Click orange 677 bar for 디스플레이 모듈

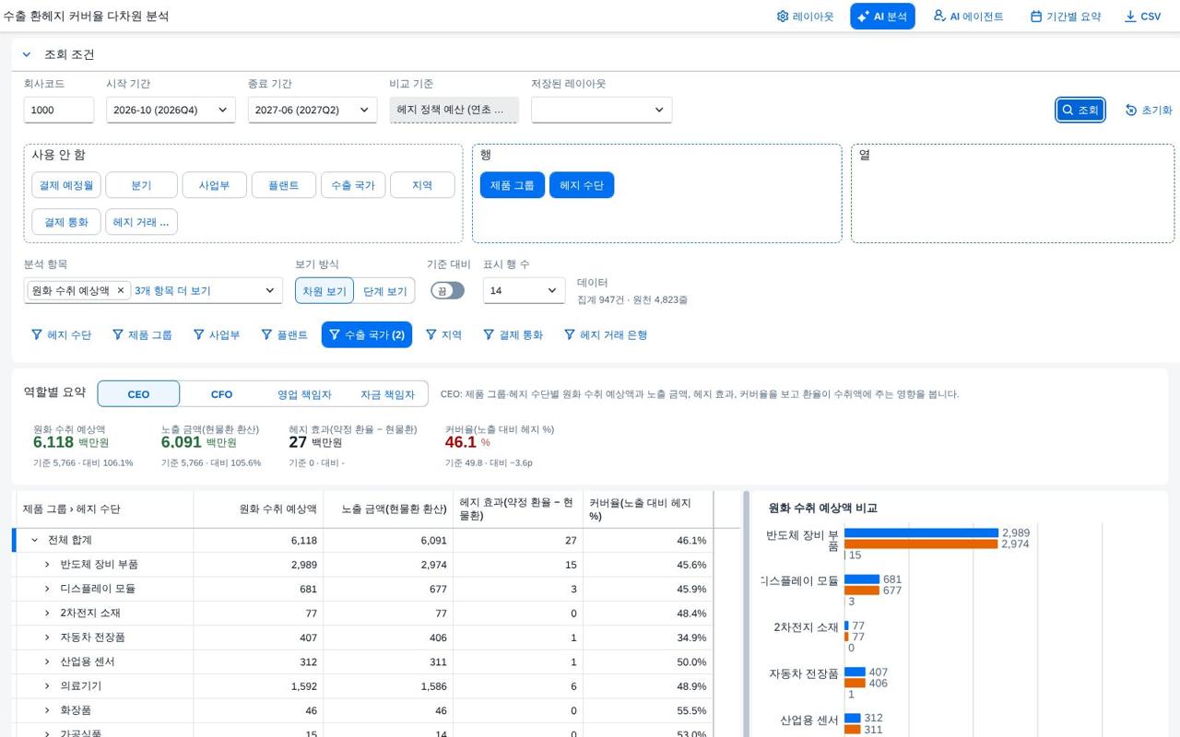pyautogui.click(x=862, y=591)
